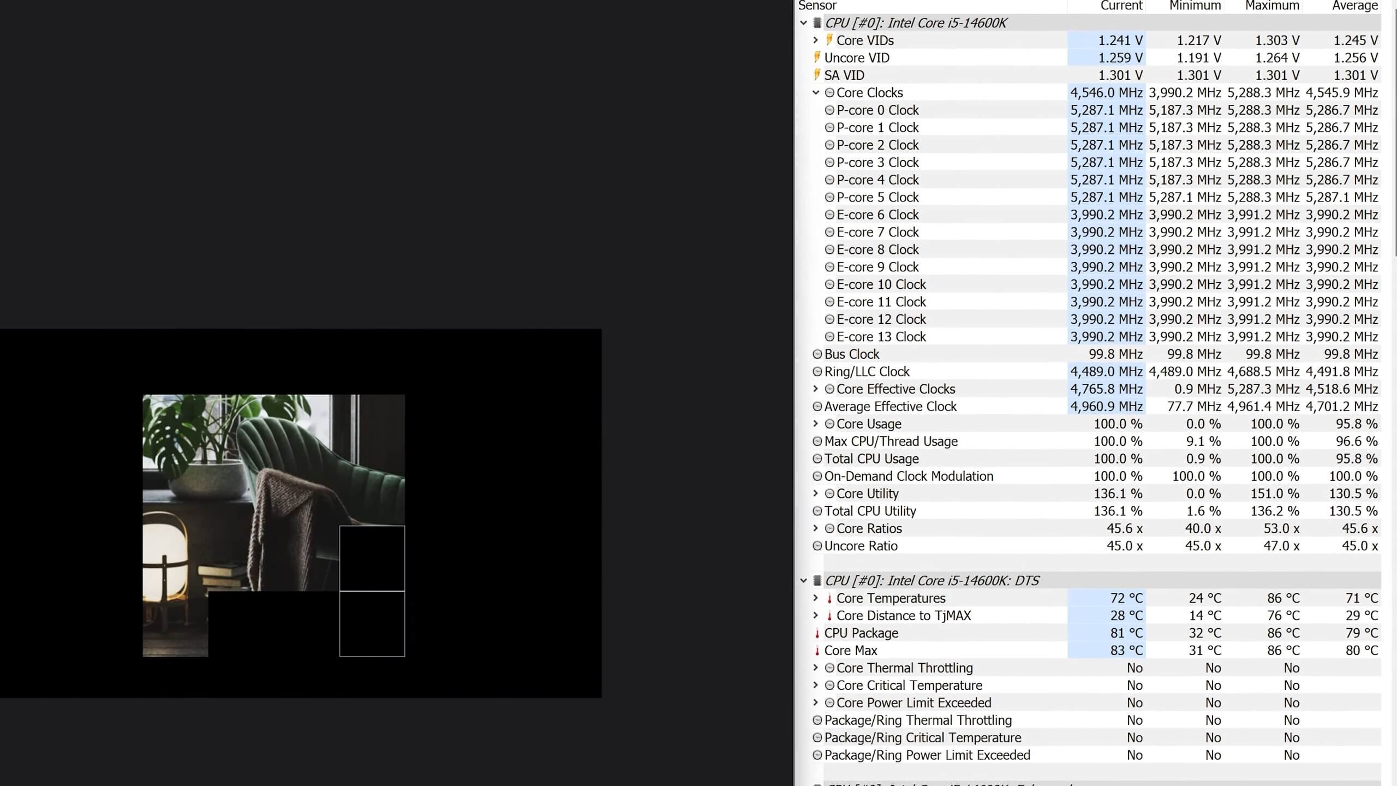Select the Total CPU Usage row
Image resolution: width=1397 pixels, height=786 pixels.
point(871,459)
